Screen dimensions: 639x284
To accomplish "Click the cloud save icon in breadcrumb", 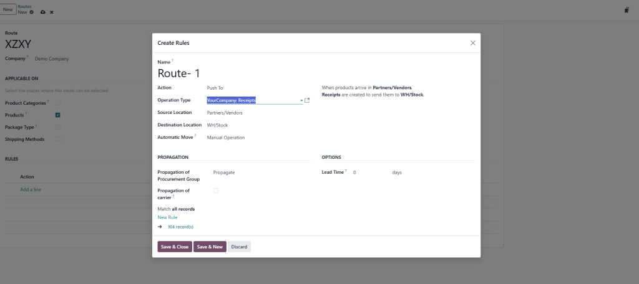I will (x=42, y=12).
